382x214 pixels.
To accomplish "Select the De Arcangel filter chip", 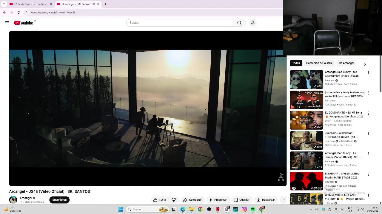I will pyautogui.click(x=346, y=63).
